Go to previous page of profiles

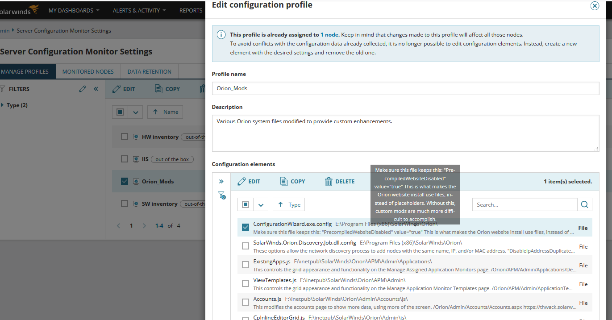(x=119, y=226)
